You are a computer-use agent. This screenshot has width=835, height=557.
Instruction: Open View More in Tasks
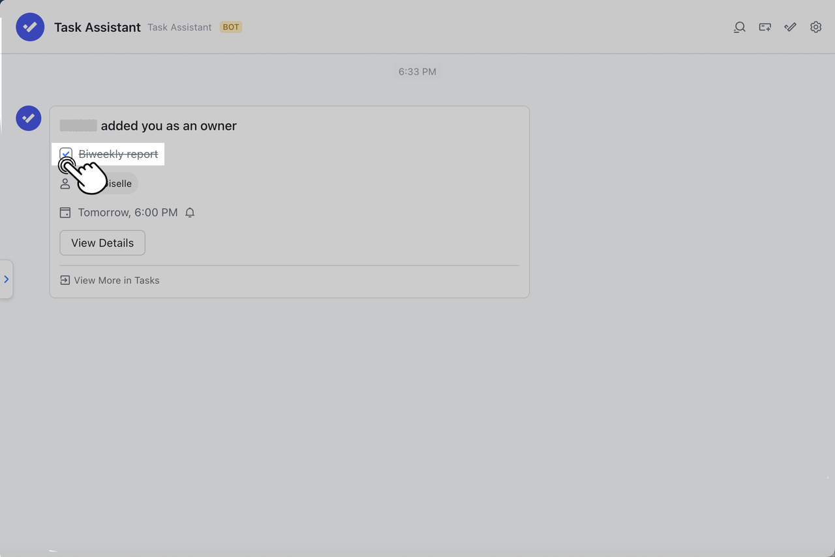(x=110, y=280)
